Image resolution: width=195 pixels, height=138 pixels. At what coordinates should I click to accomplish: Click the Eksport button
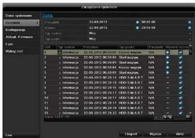click(x=131, y=134)
